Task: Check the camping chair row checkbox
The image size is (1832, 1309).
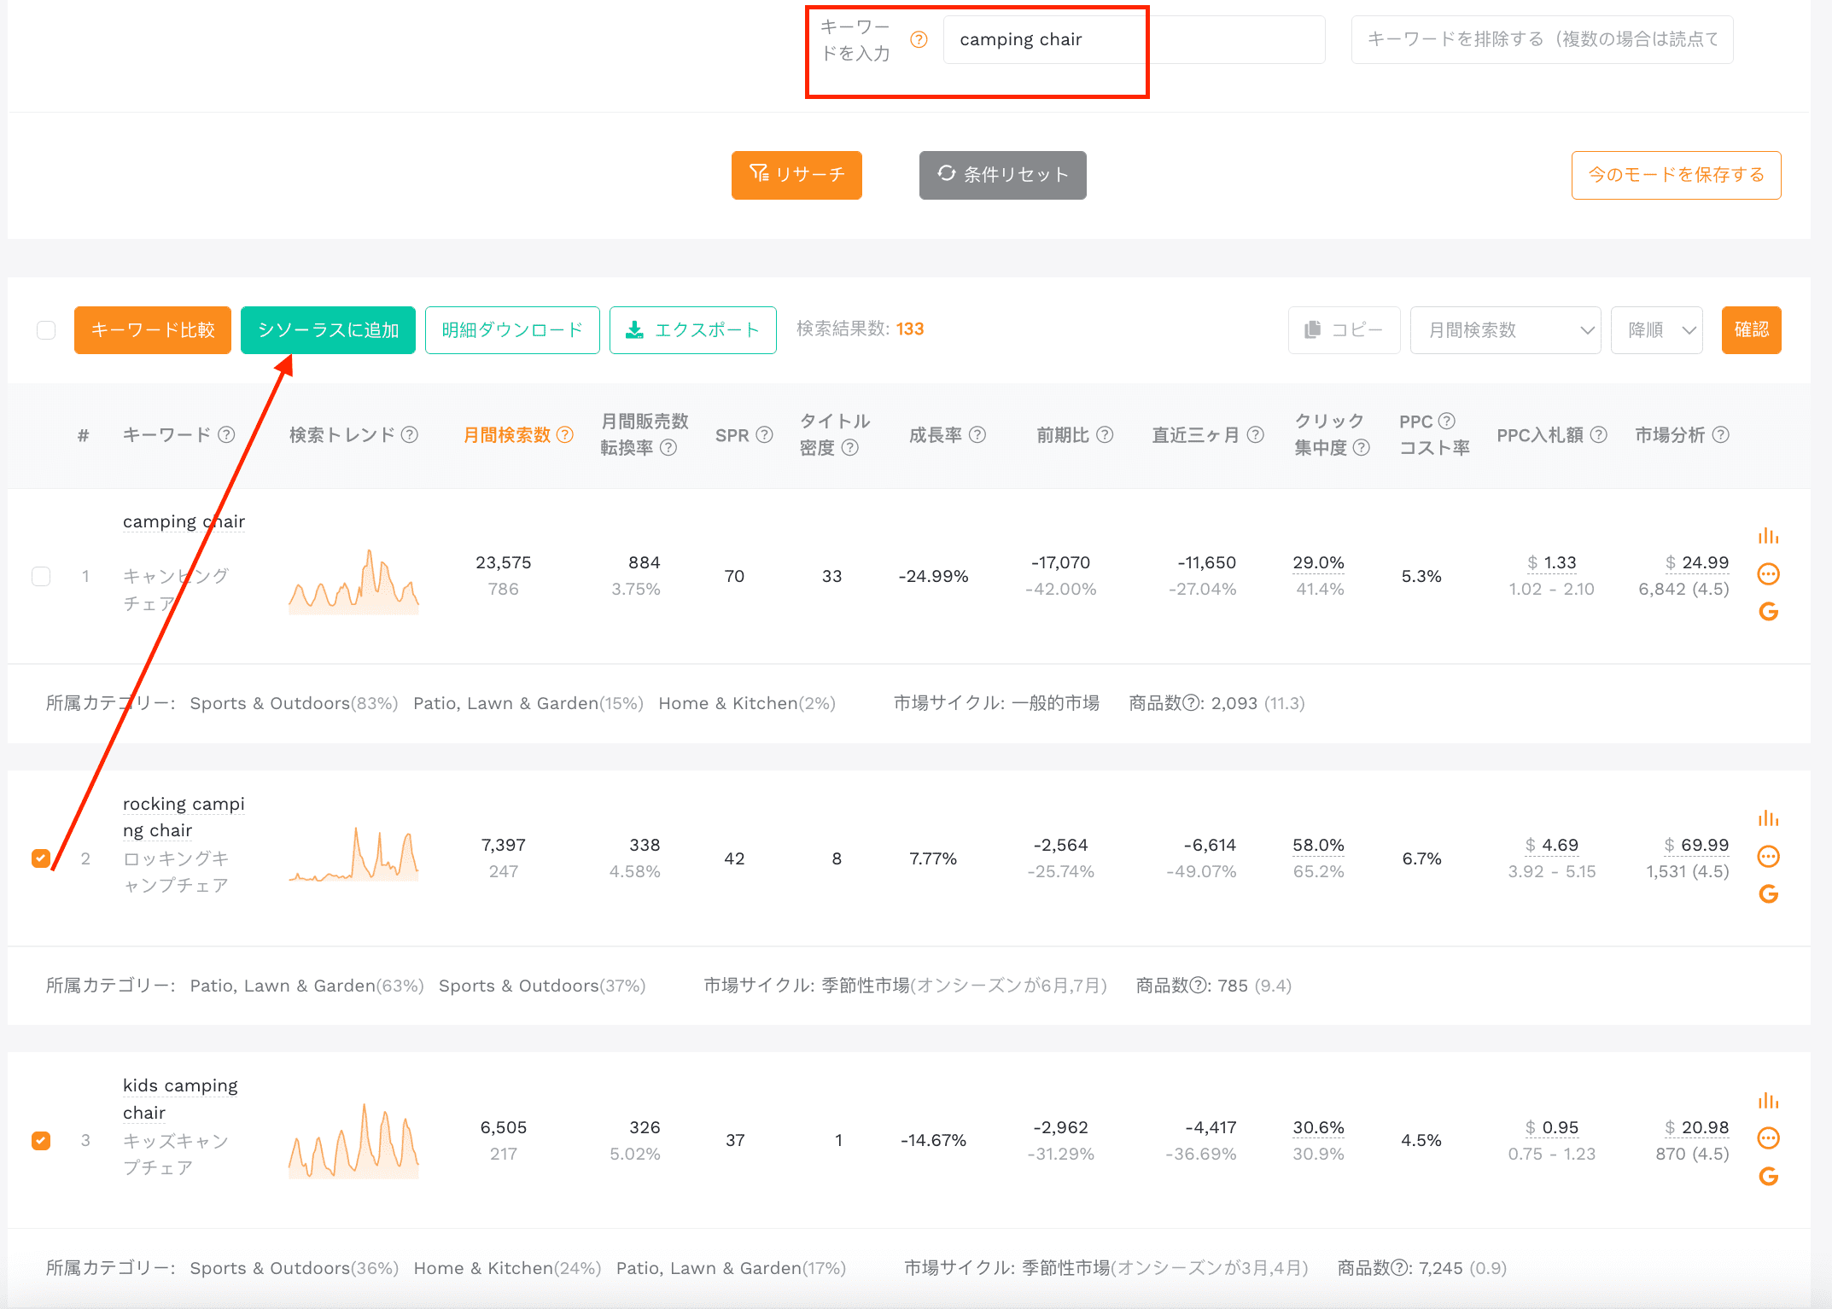Action: [41, 576]
